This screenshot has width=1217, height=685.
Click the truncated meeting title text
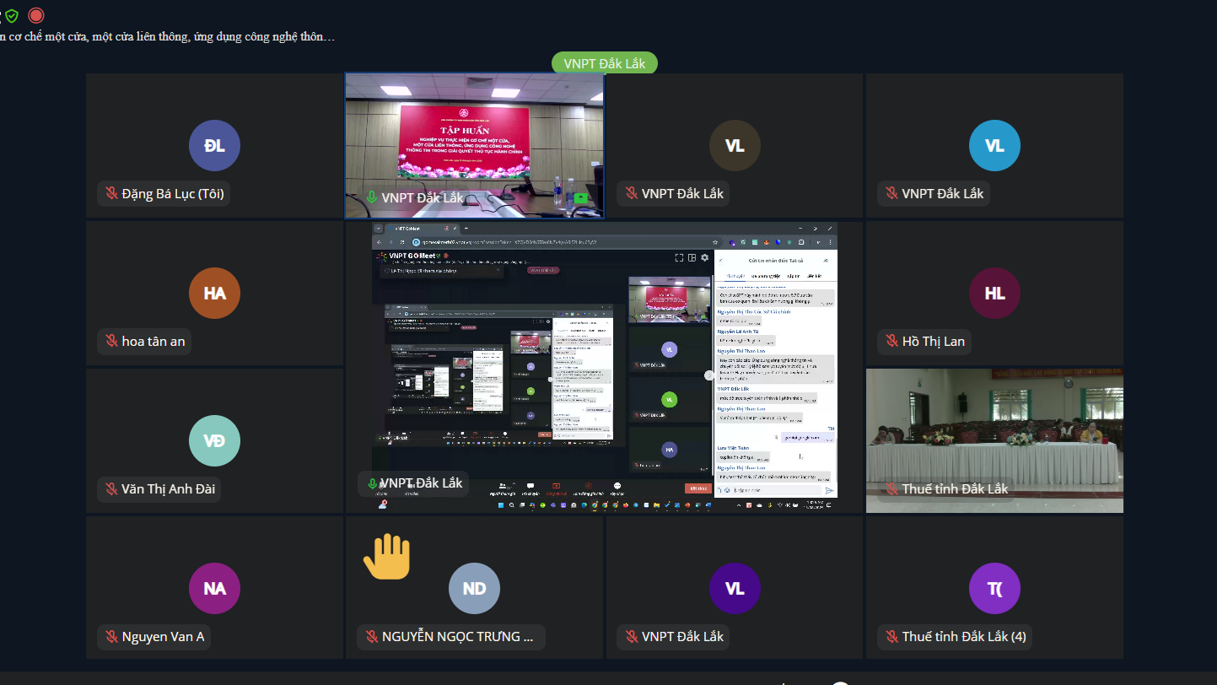click(x=169, y=36)
